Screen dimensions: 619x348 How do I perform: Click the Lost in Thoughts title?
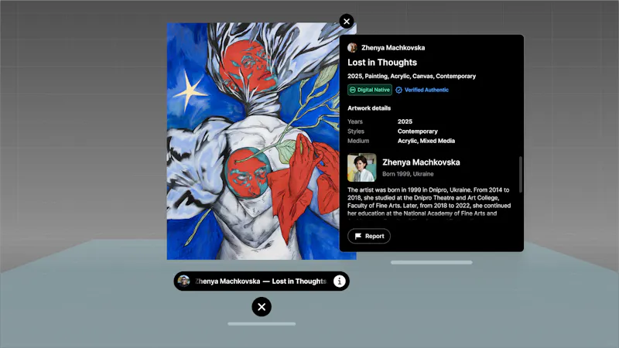(x=382, y=63)
